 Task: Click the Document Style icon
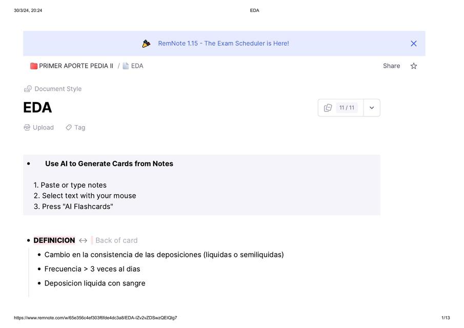[28, 89]
